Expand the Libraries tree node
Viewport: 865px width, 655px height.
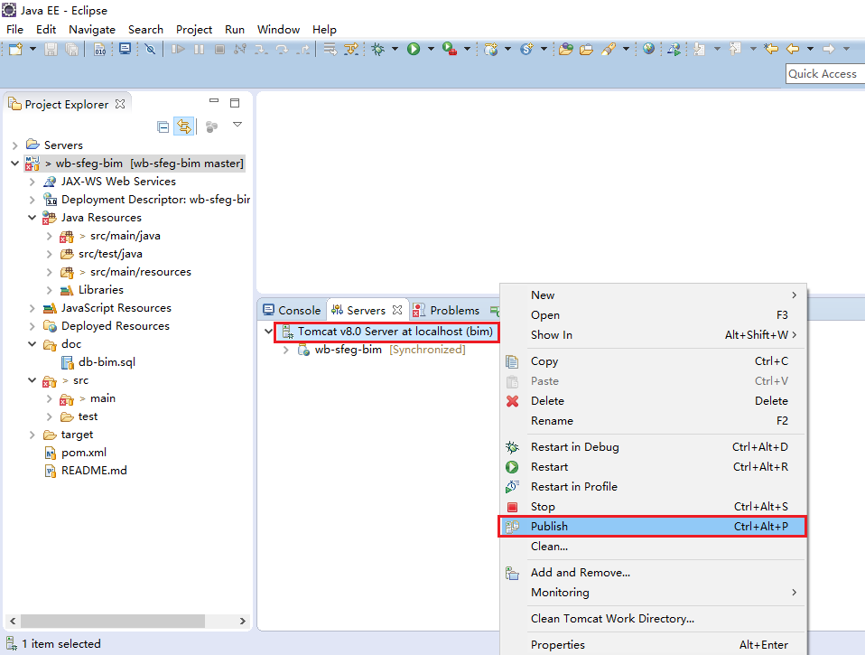click(49, 290)
